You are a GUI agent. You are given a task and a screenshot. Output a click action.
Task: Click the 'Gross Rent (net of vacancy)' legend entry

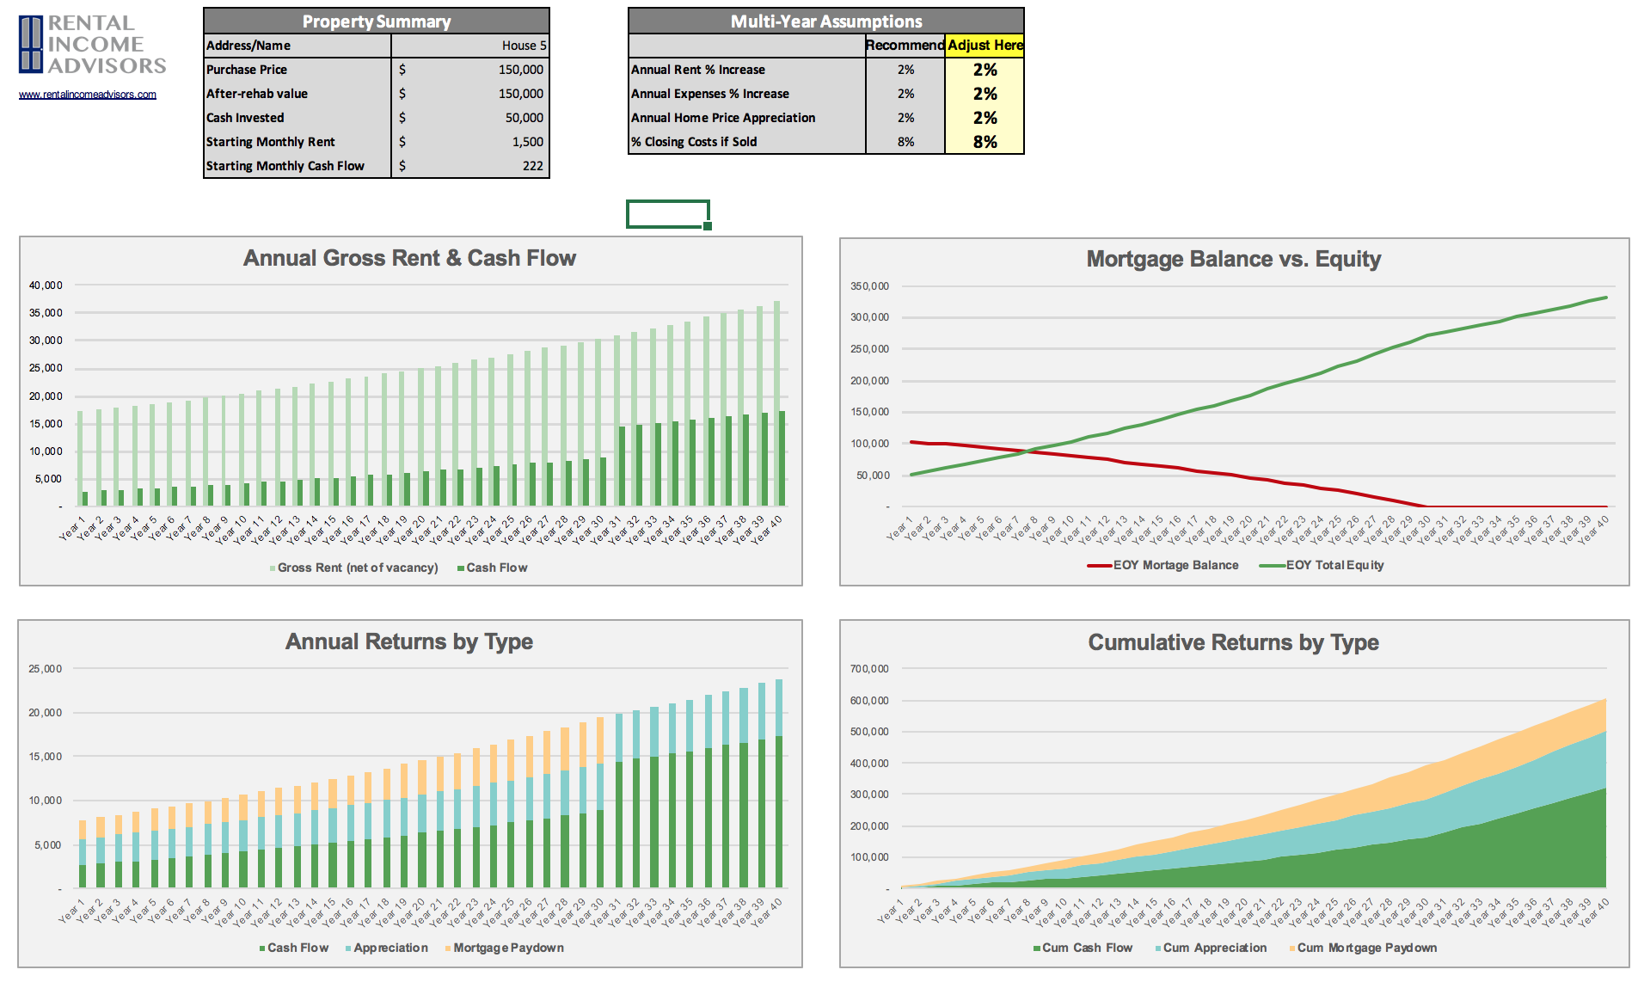(x=353, y=568)
